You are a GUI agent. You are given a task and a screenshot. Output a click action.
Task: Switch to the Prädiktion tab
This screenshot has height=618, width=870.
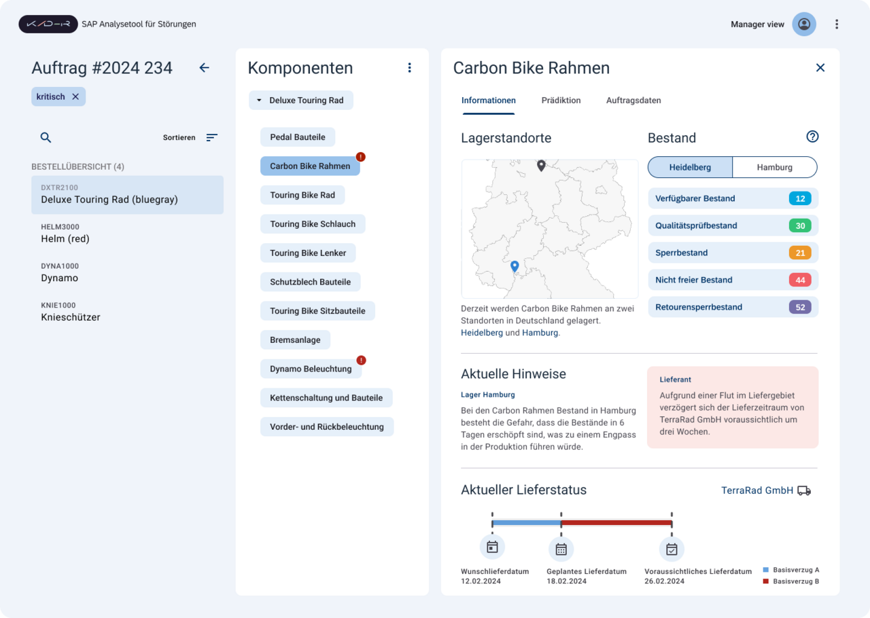[x=561, y=101]
